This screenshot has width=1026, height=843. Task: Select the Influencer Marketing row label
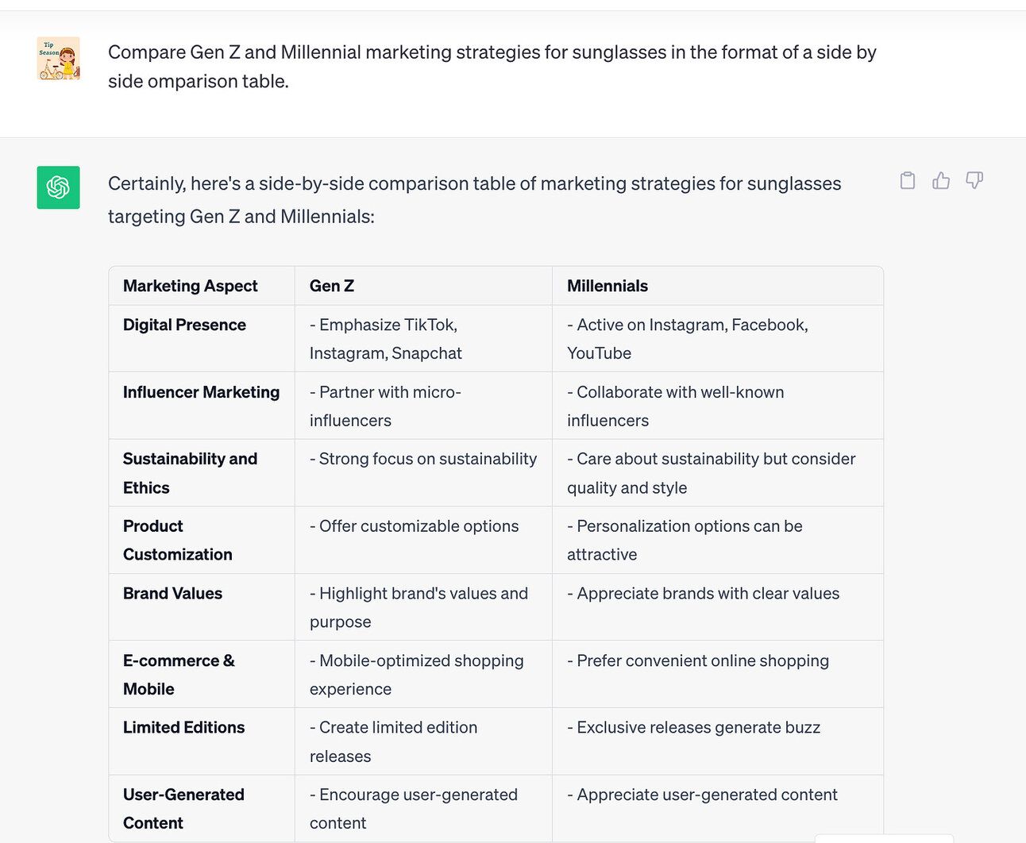pyautogui.click(x=201, y=392)
